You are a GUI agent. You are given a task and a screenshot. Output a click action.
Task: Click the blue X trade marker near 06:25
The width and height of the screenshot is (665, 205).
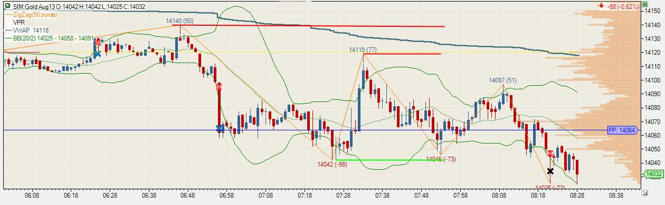tap(98, 53)
